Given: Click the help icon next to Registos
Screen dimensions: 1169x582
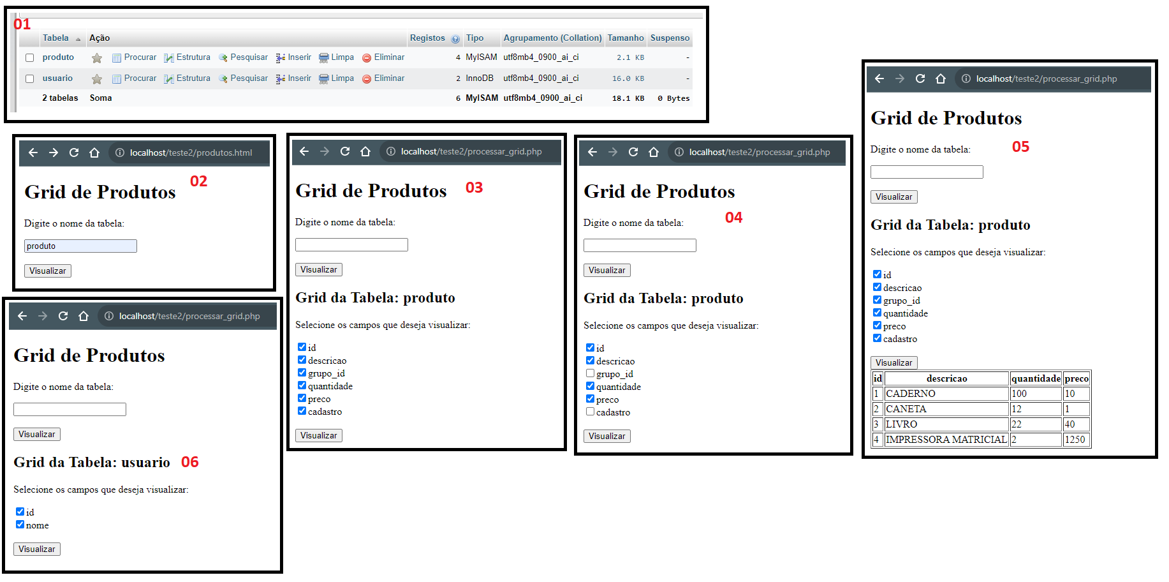Looking at the screenshot, I should pos(455,39).
